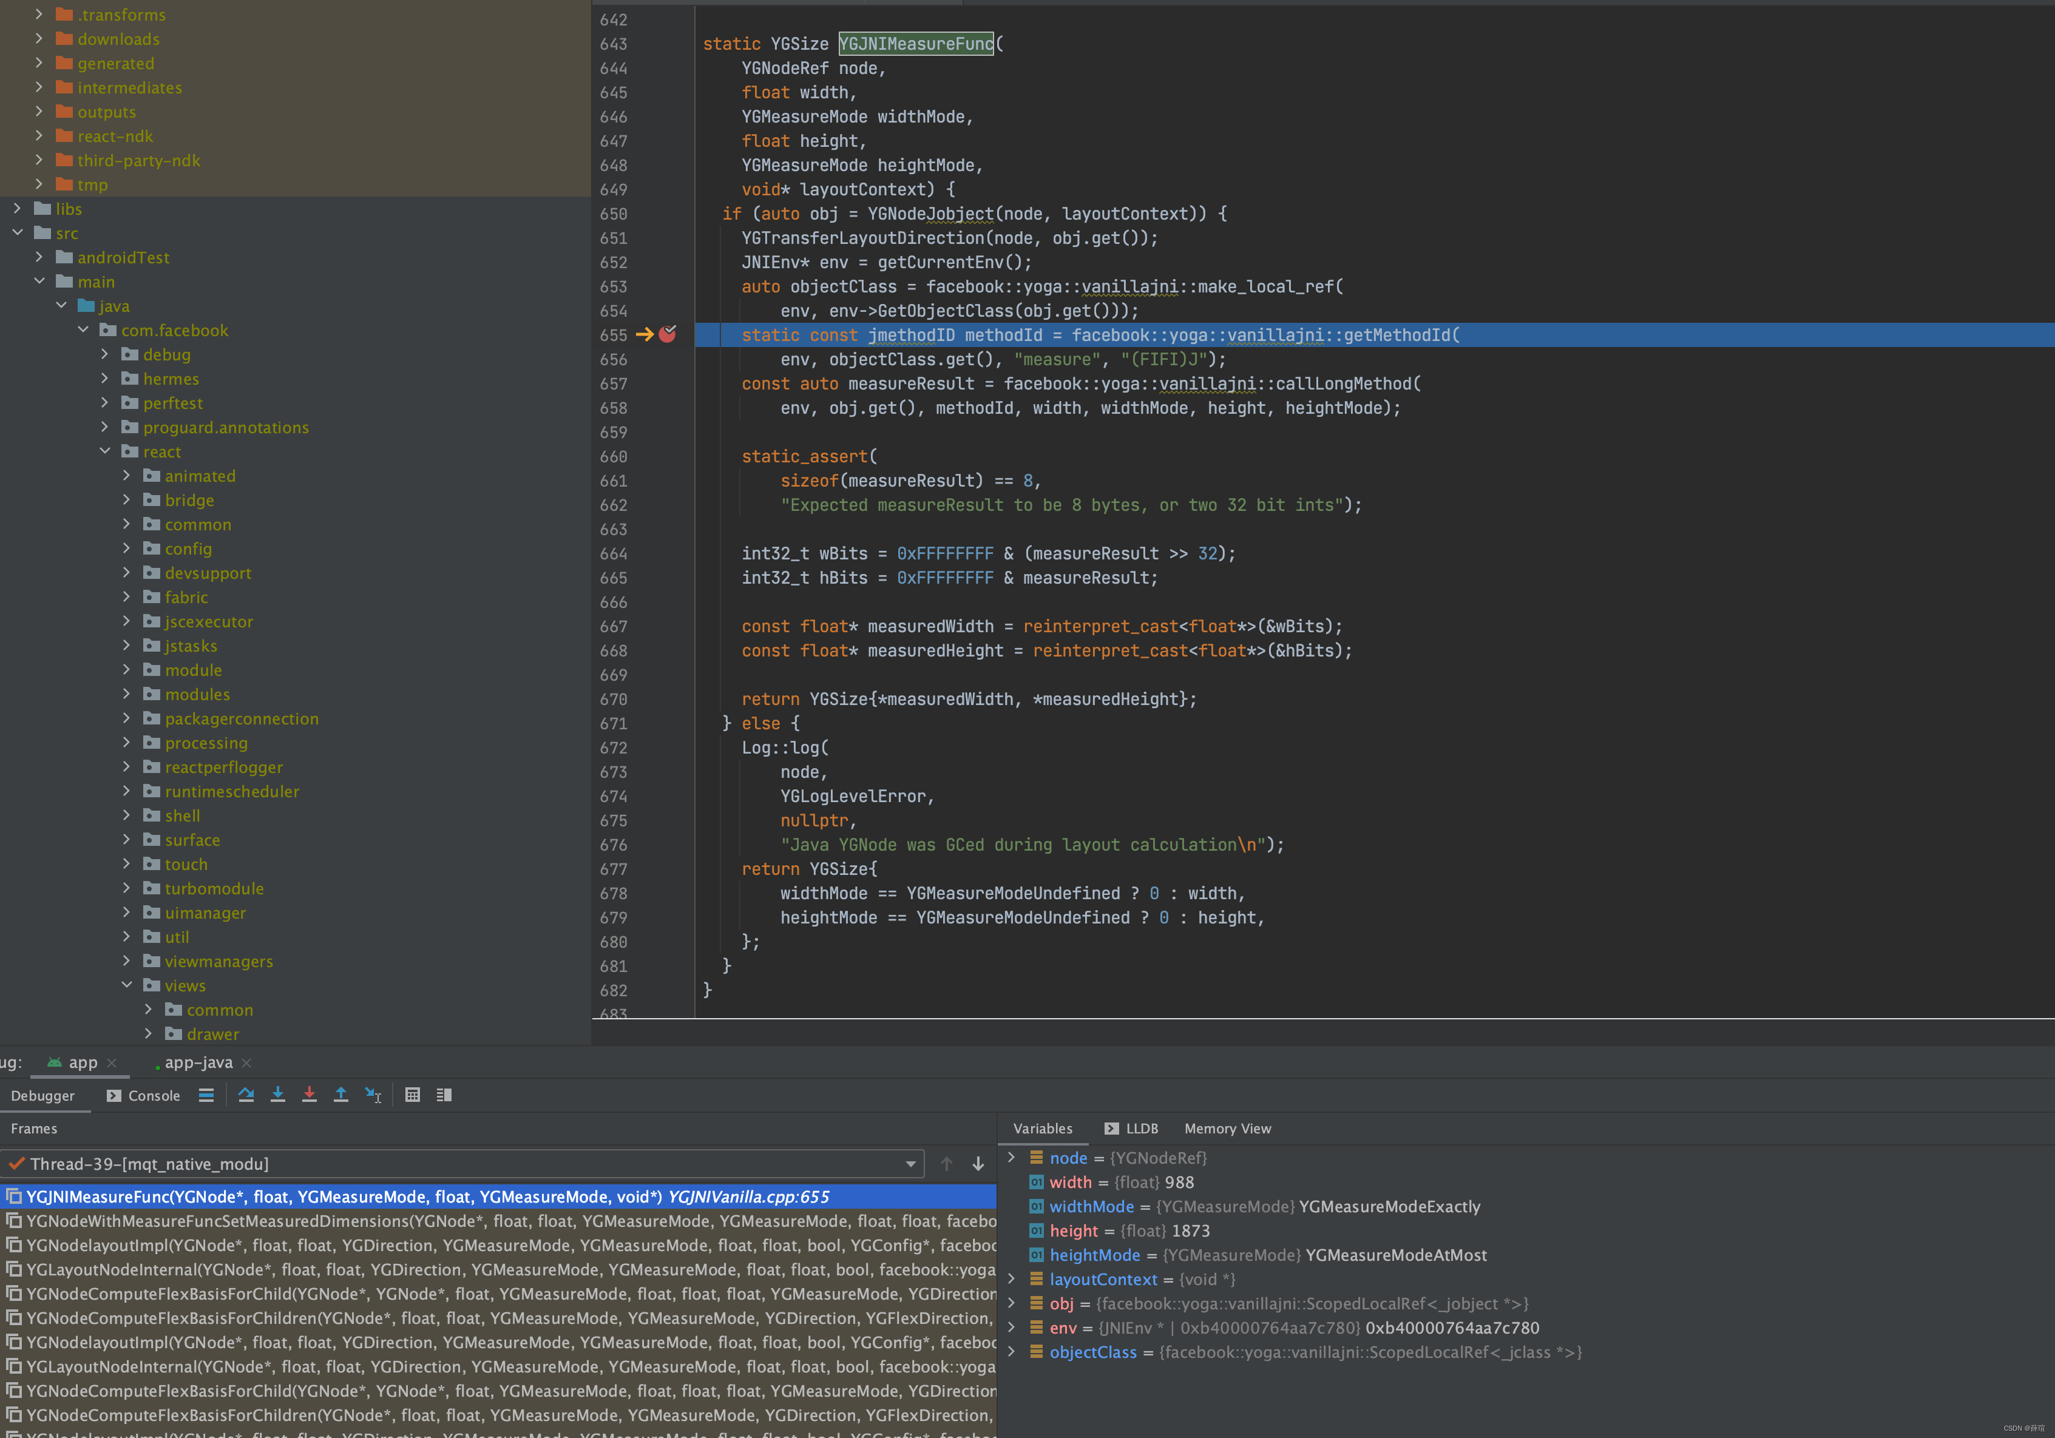Click the Run to Cursor icon

(373, 1095)
